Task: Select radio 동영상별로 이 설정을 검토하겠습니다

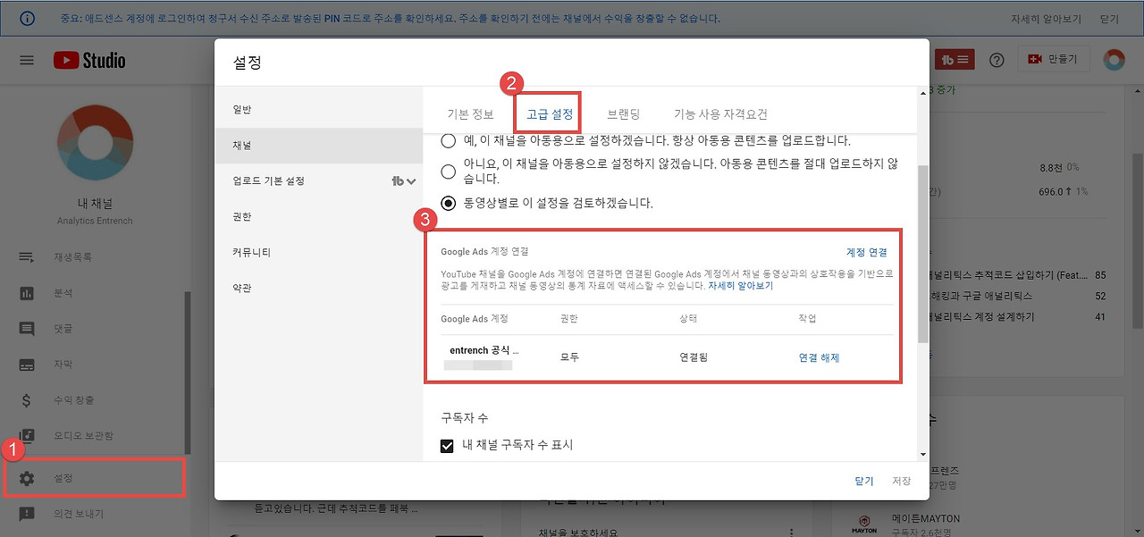Action: [x=448, y=204]
